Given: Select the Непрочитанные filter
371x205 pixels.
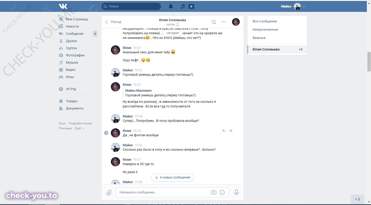Looking at the screenshot, I should (265, 30).
